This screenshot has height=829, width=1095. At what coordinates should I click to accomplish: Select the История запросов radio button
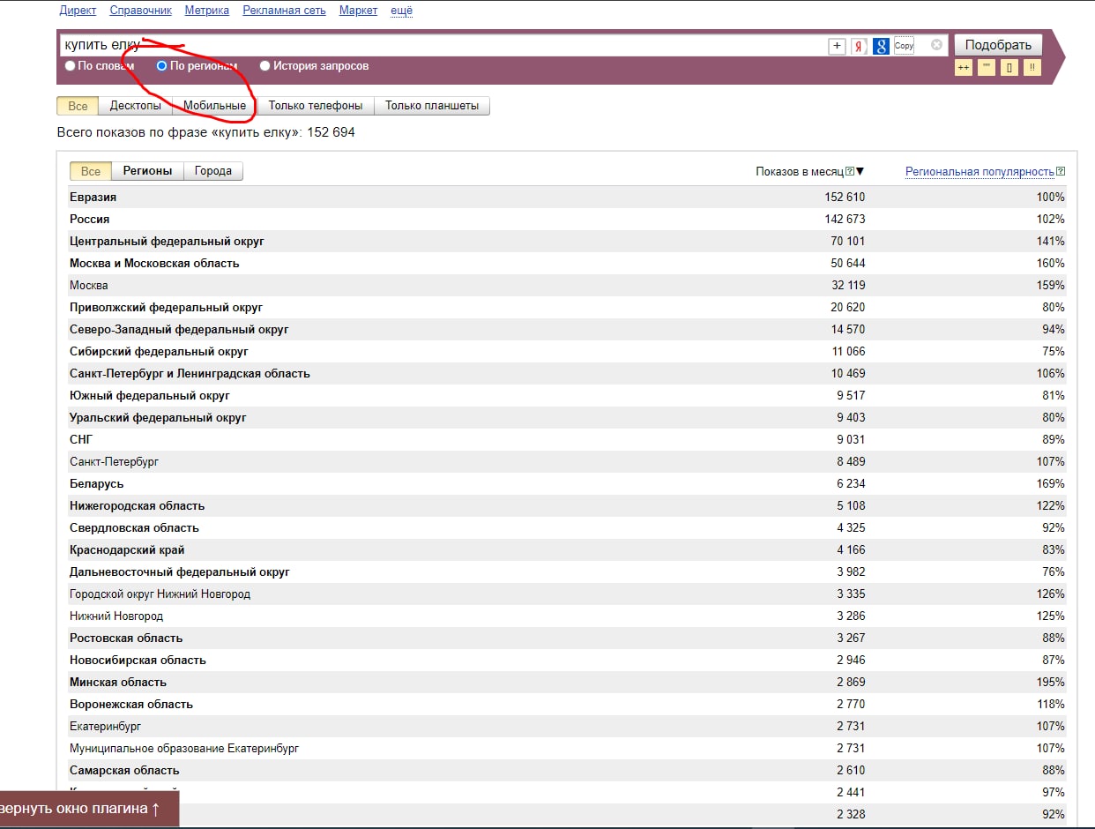265,66
